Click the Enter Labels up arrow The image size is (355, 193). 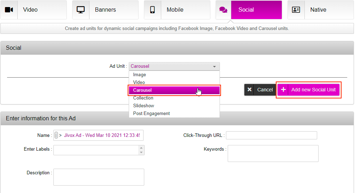point(141,148)
